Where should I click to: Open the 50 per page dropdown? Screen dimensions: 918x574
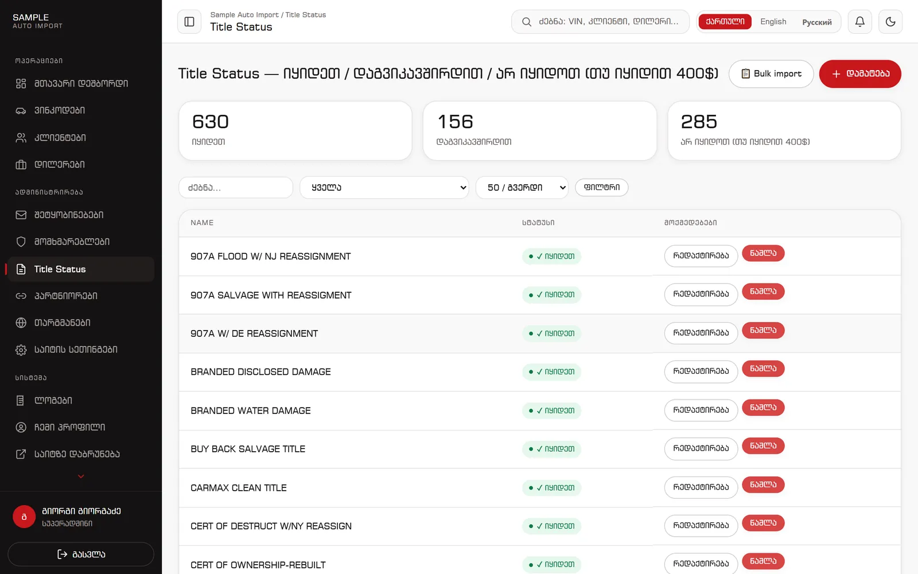click(522, 188)
